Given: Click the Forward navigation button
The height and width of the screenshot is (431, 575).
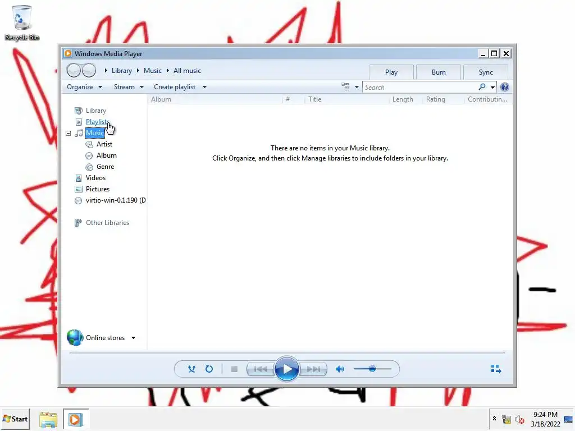Looking at the screenshot, I should [89, 70].
